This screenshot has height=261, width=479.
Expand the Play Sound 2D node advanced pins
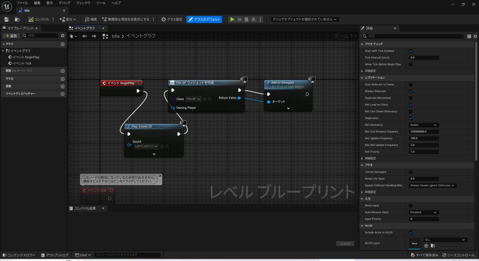click(x=154, y=154)
